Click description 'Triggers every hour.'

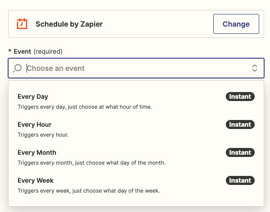pyautogui.click(x=43, y=135)
